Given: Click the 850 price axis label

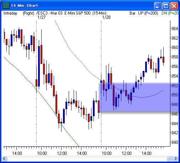Looking at the screenshot, I should click(175, 95).
